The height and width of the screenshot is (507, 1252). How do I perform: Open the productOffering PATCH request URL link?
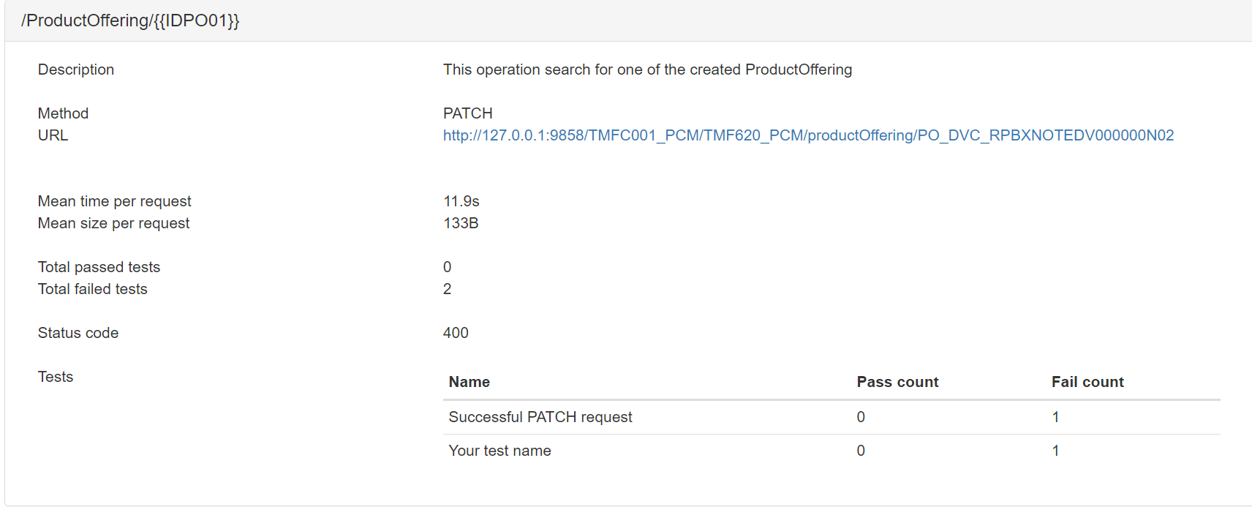pos(808,135)
